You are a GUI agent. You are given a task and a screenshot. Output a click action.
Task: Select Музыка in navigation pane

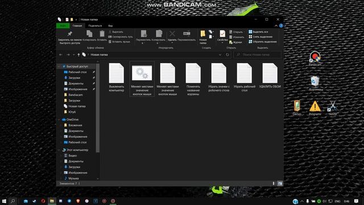(71, 178)
